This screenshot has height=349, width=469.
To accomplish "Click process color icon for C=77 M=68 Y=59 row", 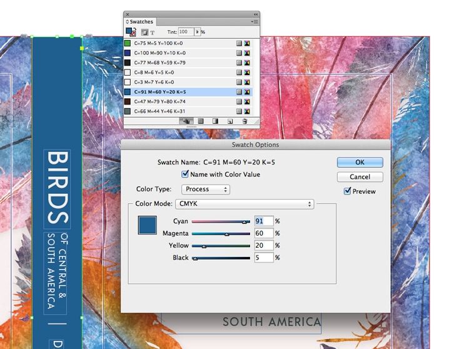I will (239, 63).
